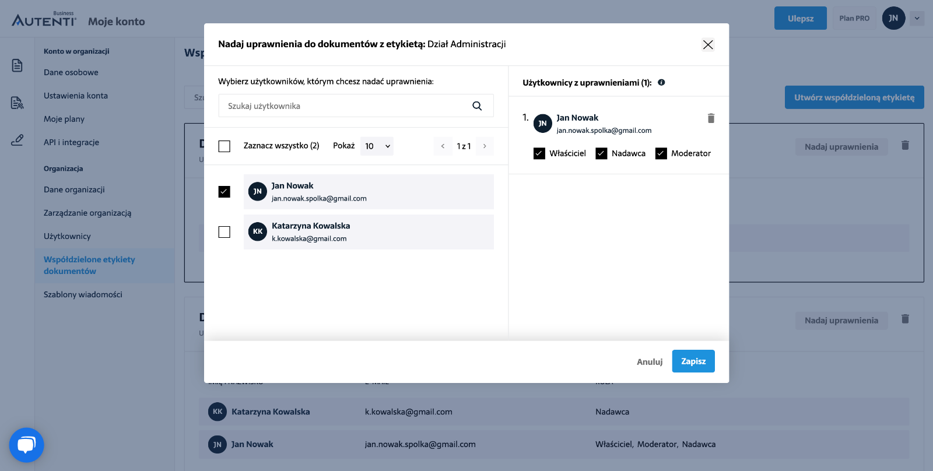This screenshot has width=933, height=471.
Task: Click second Nadaj uprawnienia button
Action: (x=841, y=321)
